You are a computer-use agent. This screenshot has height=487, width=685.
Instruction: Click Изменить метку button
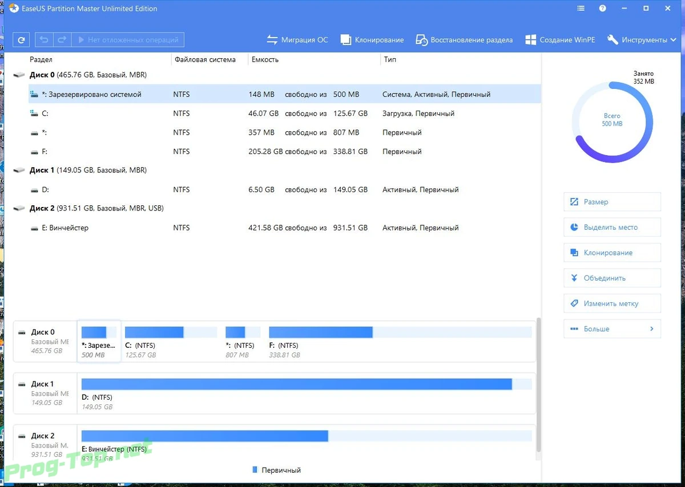click(612, 303)
